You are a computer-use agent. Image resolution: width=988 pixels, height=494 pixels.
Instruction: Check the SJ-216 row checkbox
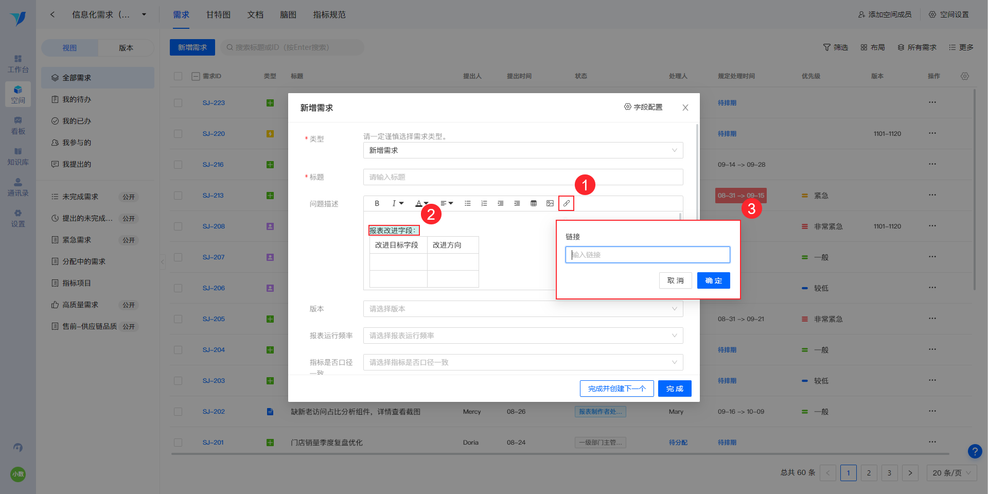click(x=178, y=165)
